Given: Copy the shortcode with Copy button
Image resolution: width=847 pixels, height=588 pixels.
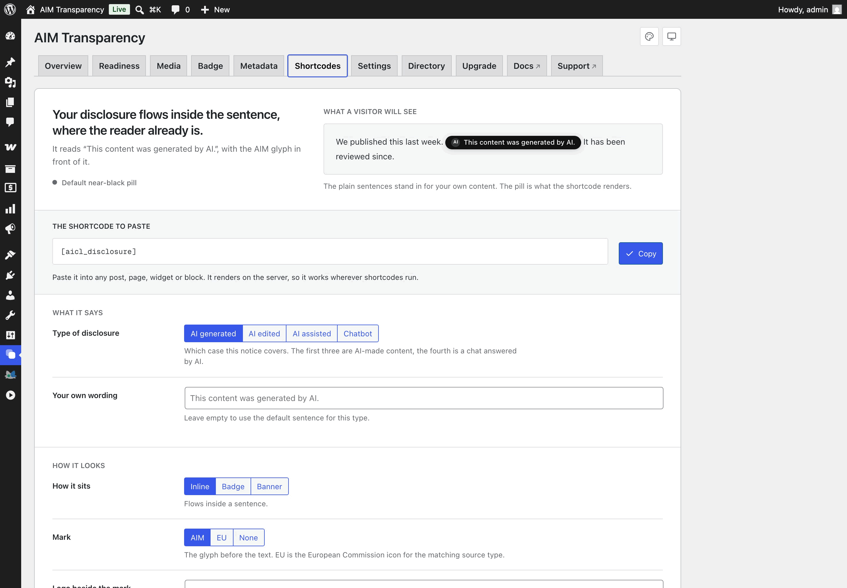Looking at the screenshot, I should 641,253.
